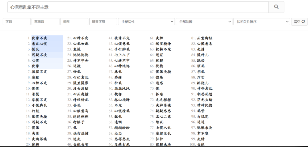Pick result 59 患得患失
Image resolution: width=308 pixels, height=147 pixels.
click(x=122, y=139)
